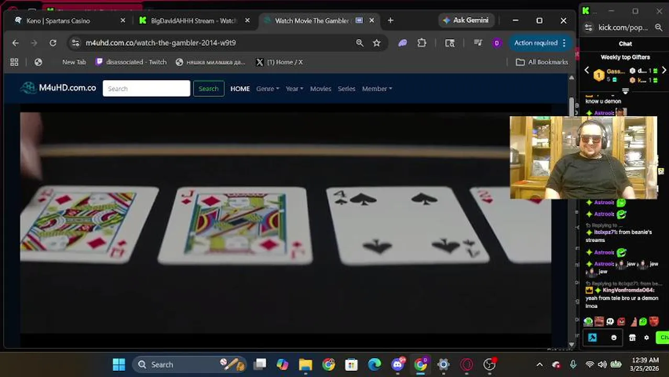This screenshot has width=669, height=377.
Task: Click the webcam overlay of the streamer
Action: (x=584, y=158)
